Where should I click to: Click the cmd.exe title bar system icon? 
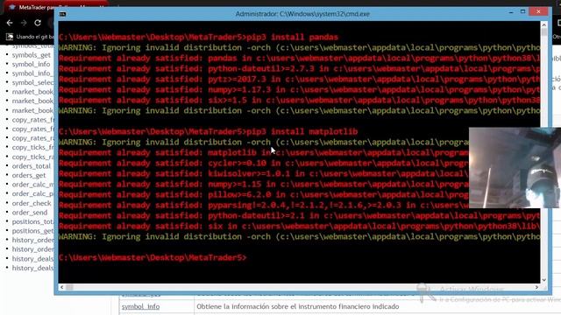click(x=62, y=14)
